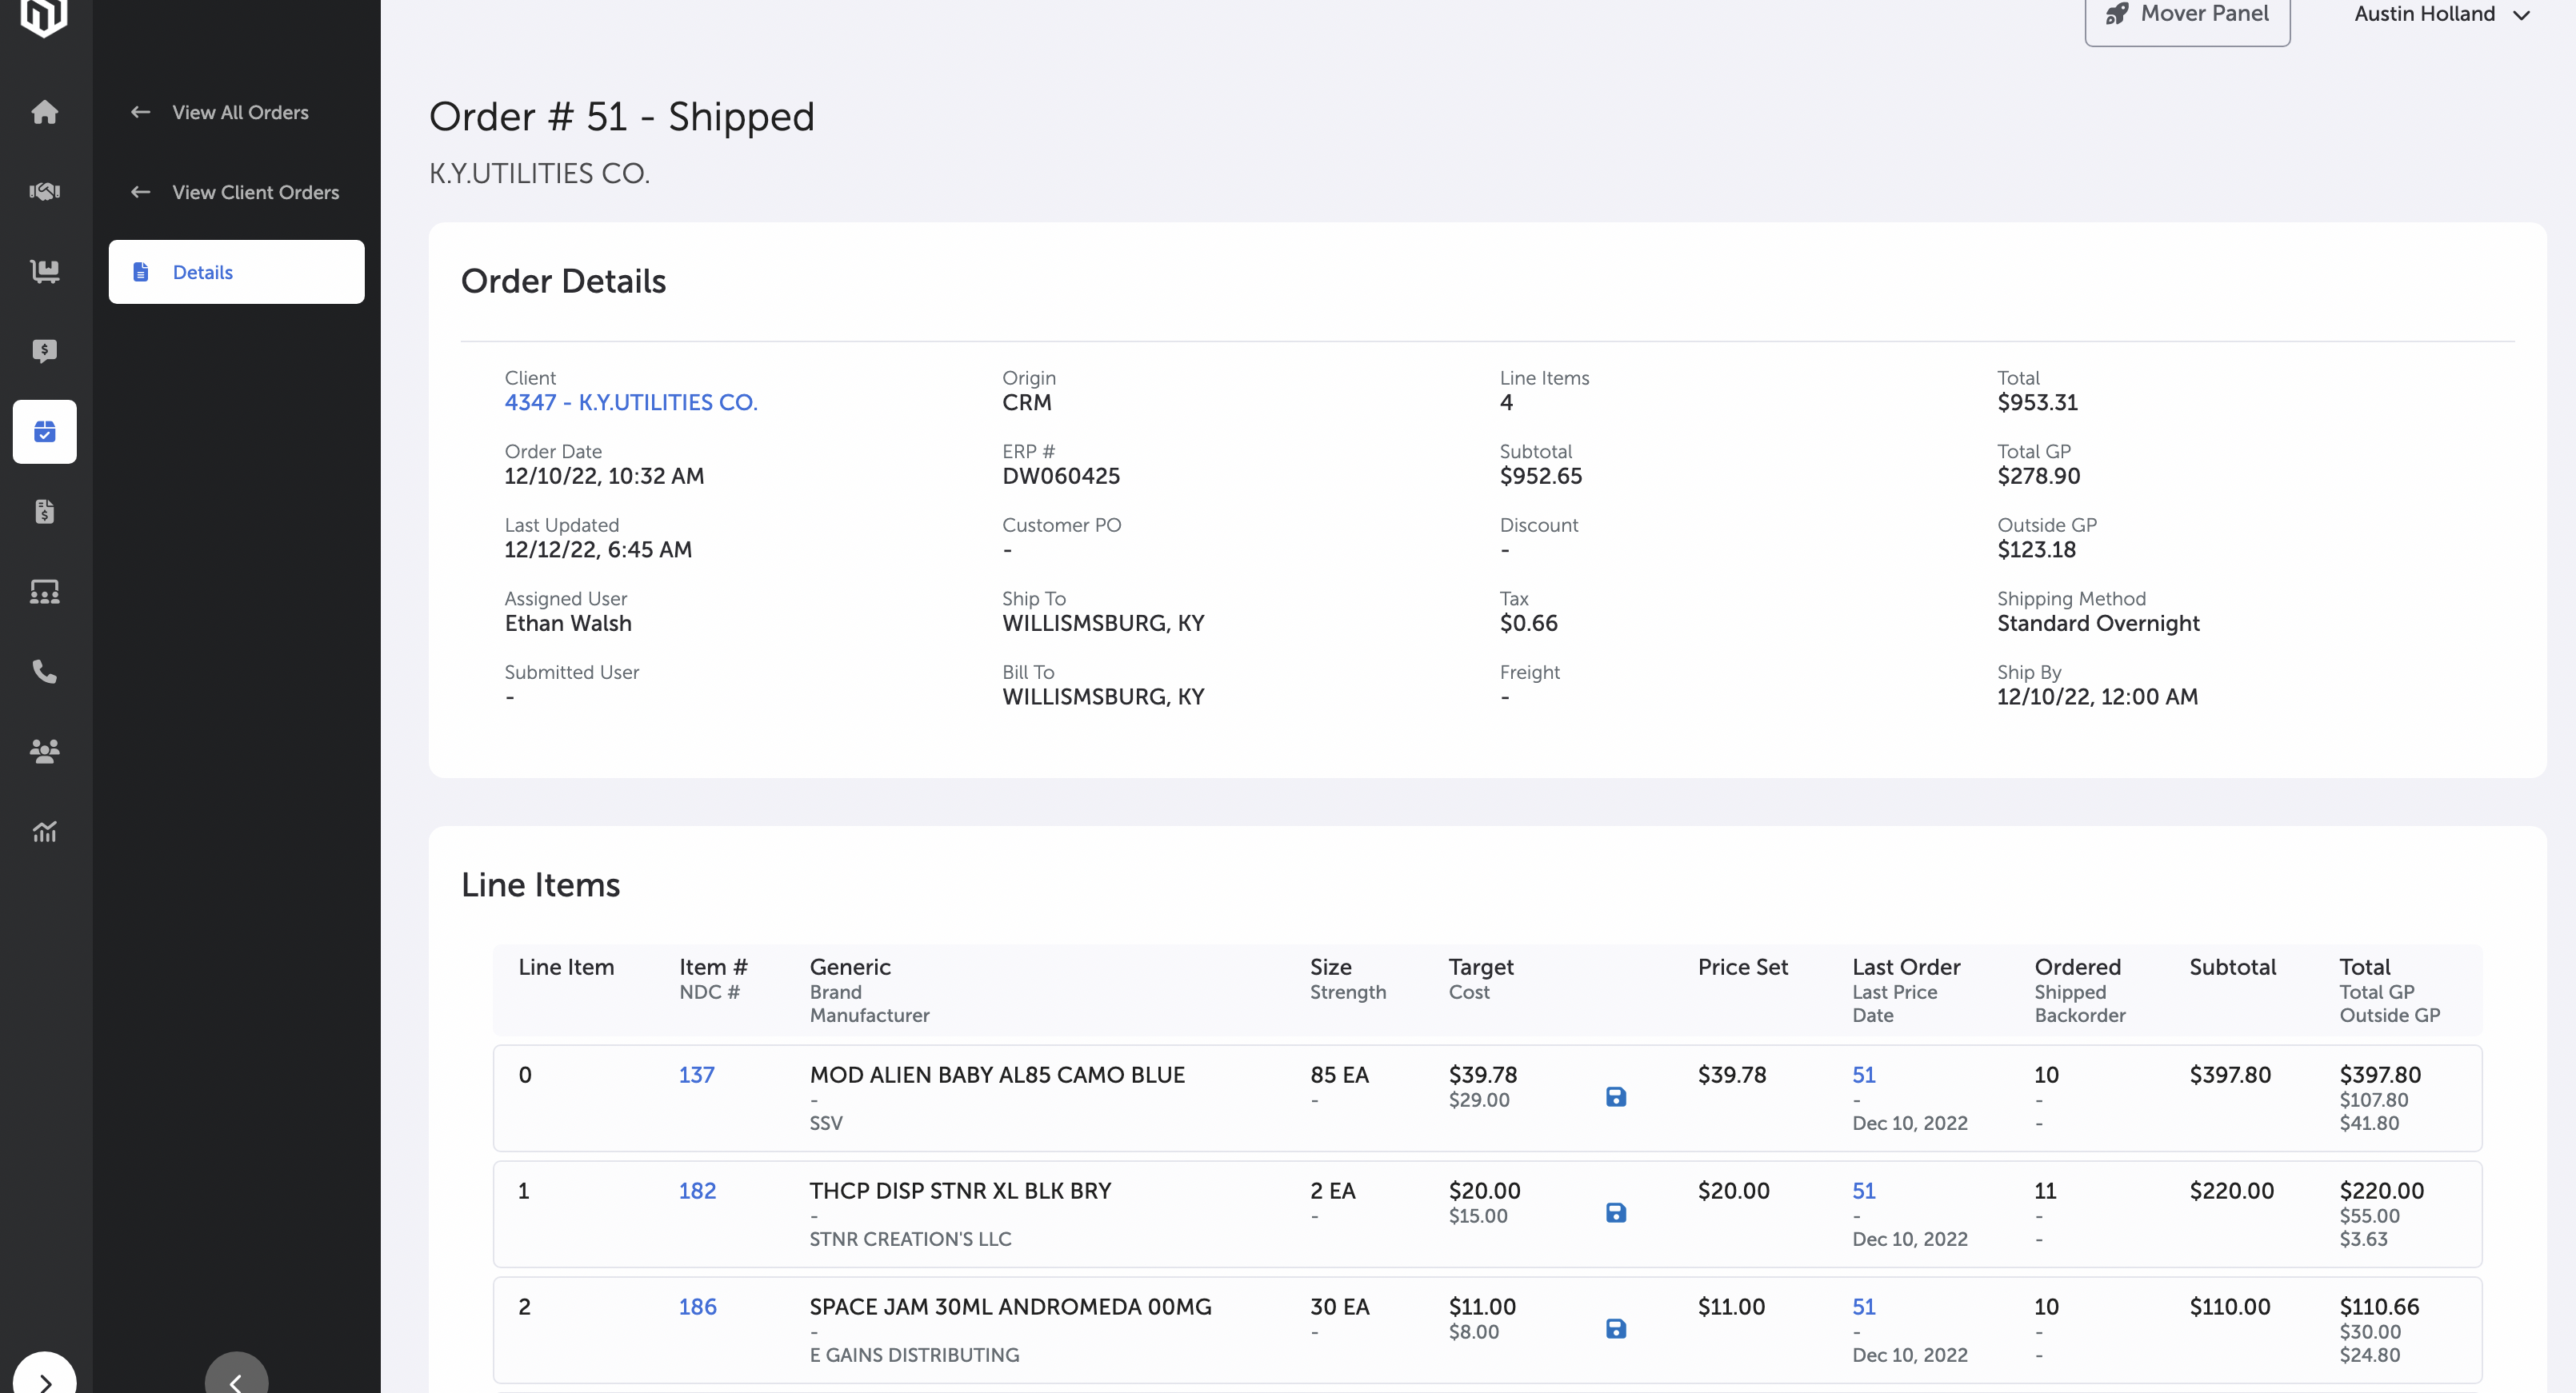
Task: Click the Outside GP value $123.18
Action: pos(2036,549)
